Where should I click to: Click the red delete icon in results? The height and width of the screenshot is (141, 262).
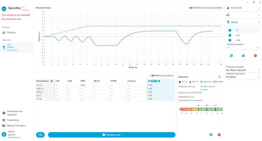(x=219, y=135)
